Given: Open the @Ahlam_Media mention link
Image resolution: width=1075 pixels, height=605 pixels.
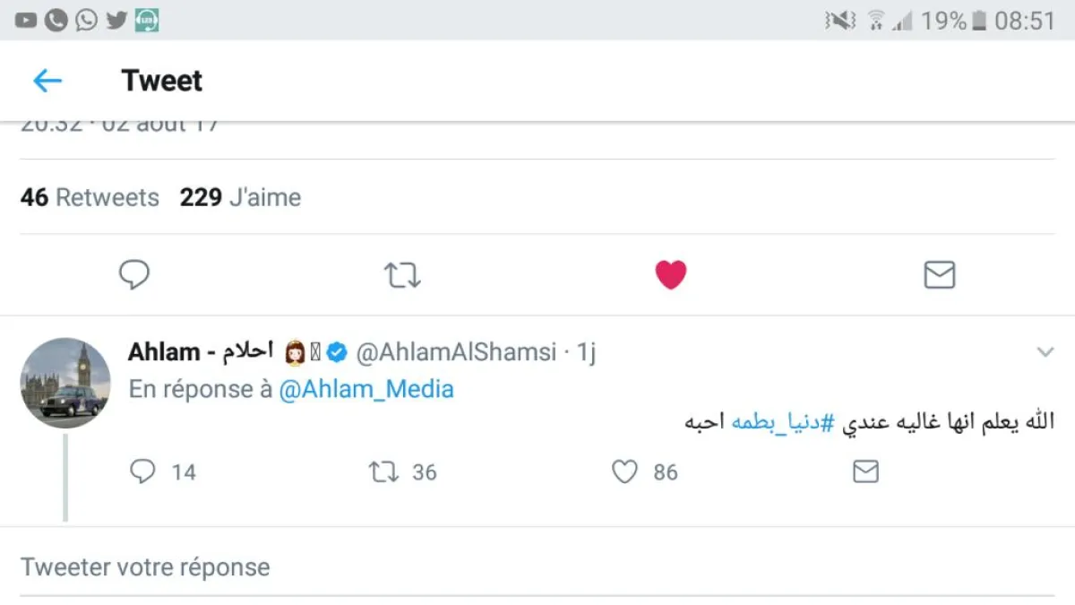Looking at the screenshot, I should click(366, 390).
